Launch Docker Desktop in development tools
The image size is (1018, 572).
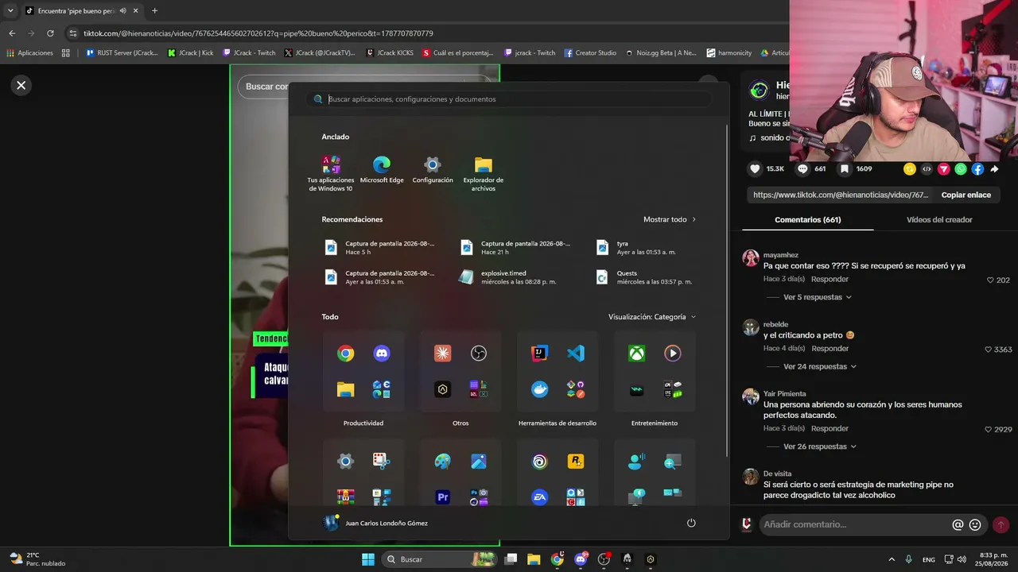pyautogui.click(x=539, y=389)
